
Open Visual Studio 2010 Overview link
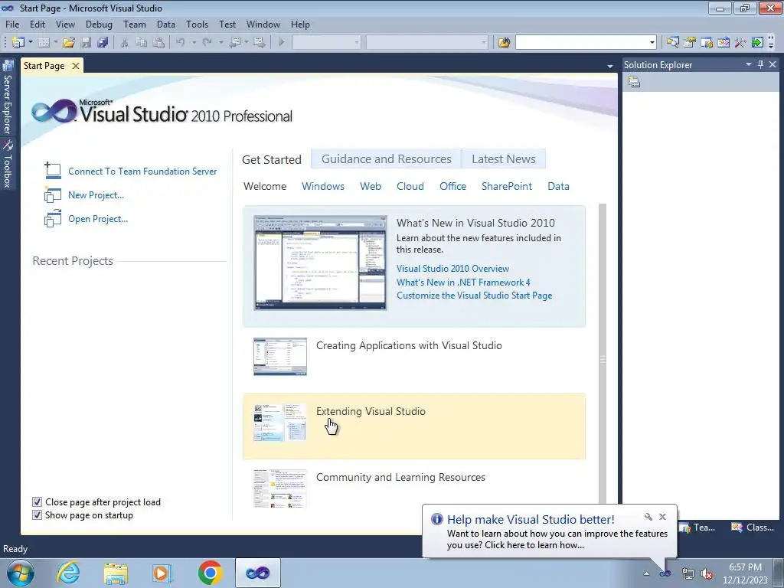(452, 269)
